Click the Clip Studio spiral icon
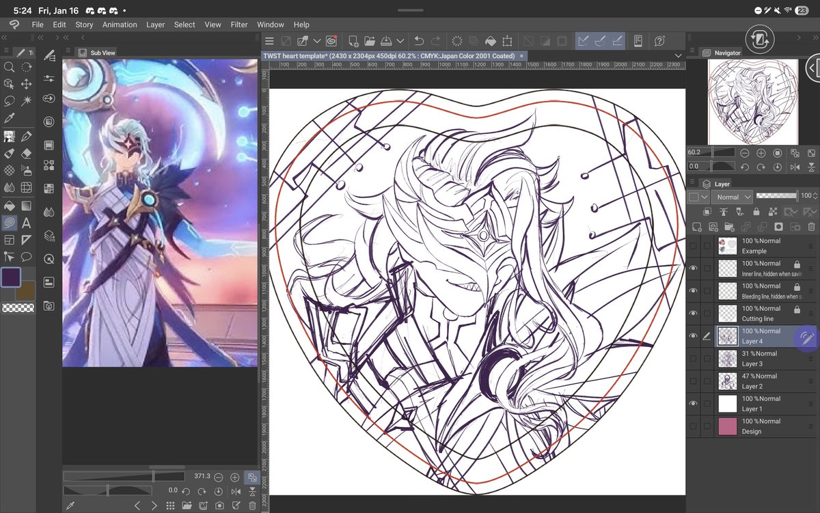This screenshot has height=513, width=820. [x=331, y=41]
